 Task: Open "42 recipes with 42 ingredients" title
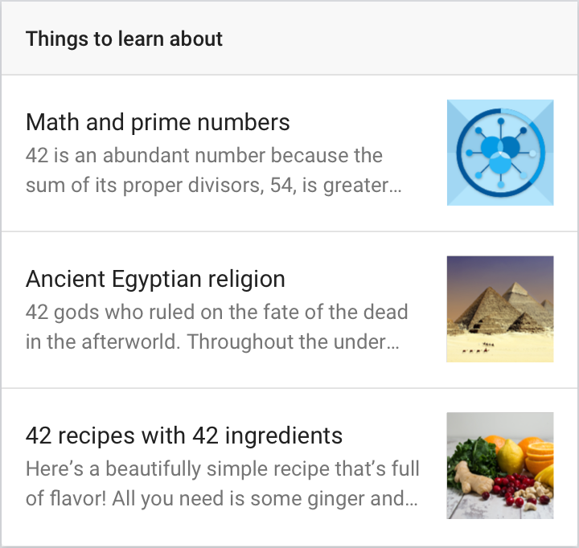tap(184, 436)
